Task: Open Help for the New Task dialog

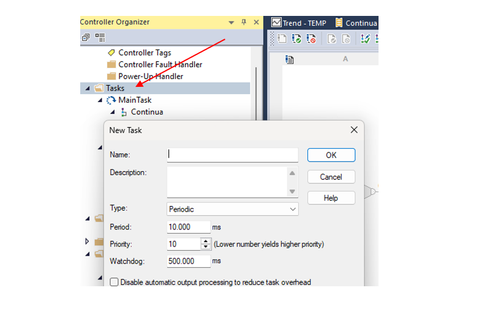Action: click(331, 198)
